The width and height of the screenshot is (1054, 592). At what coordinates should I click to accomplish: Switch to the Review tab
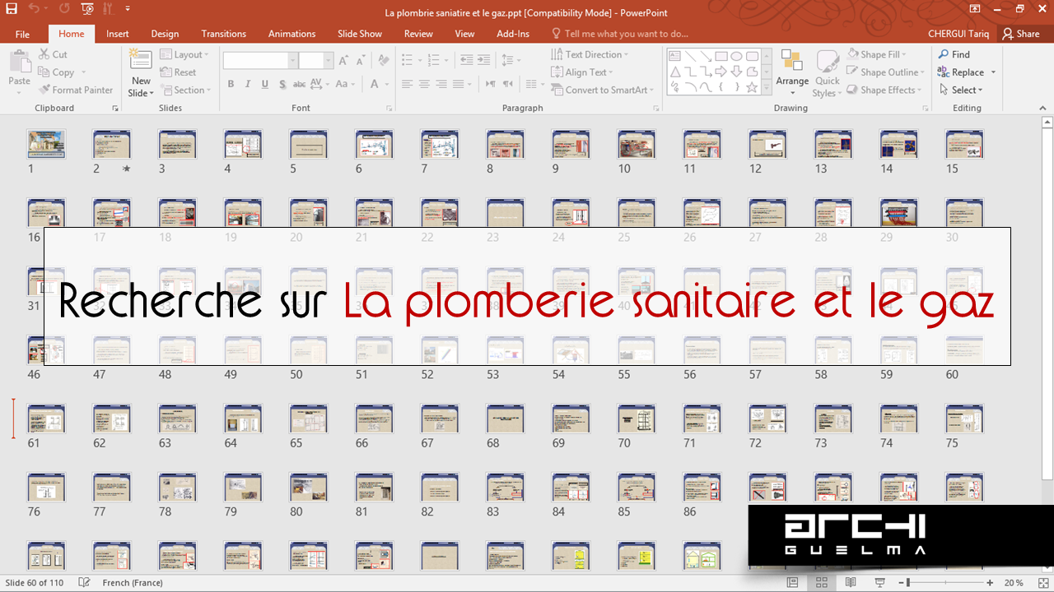418,34
